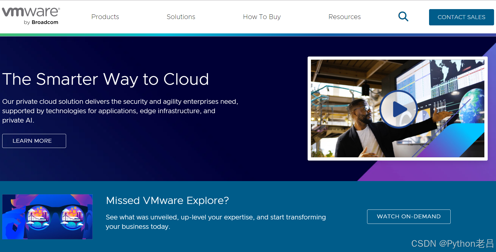Image resolution: width=496 pixels, height=252 pixels.
Task: Click the "See what was unveiled" text
Action: point(216,222)
